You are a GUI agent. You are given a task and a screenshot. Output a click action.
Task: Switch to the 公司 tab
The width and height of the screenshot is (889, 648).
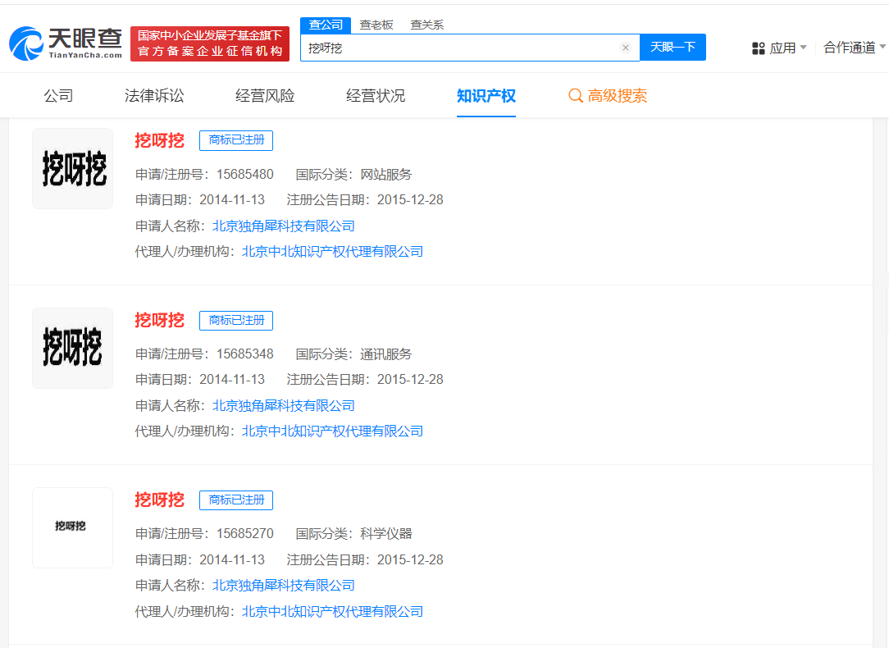[x=58, y=96]
